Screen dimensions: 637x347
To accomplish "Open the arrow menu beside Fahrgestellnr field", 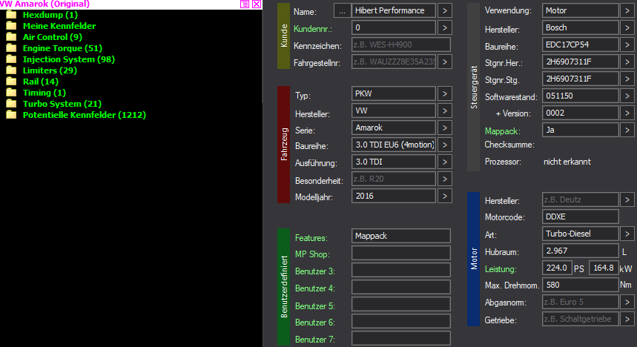I will click(x=445, y=62).
